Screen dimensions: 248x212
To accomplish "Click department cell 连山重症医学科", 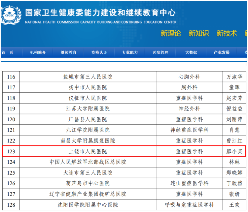I will pyautogui.click(x=189, y=183).
